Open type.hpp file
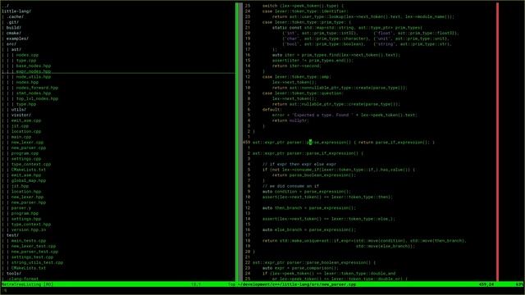Screen dimensions: 525x295 (26, 104)
